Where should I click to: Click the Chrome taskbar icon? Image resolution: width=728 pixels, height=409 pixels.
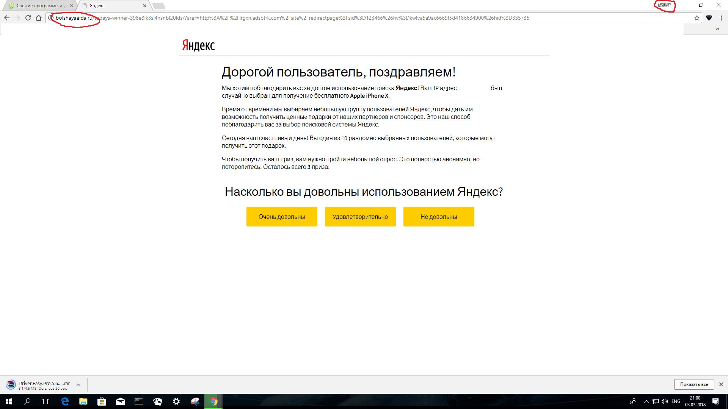213,401
